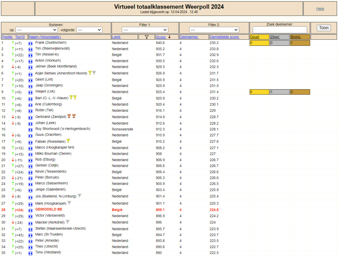Click the blue icon beside Weijert (Urk)
The image size is (338, 256).
[30, 93]
